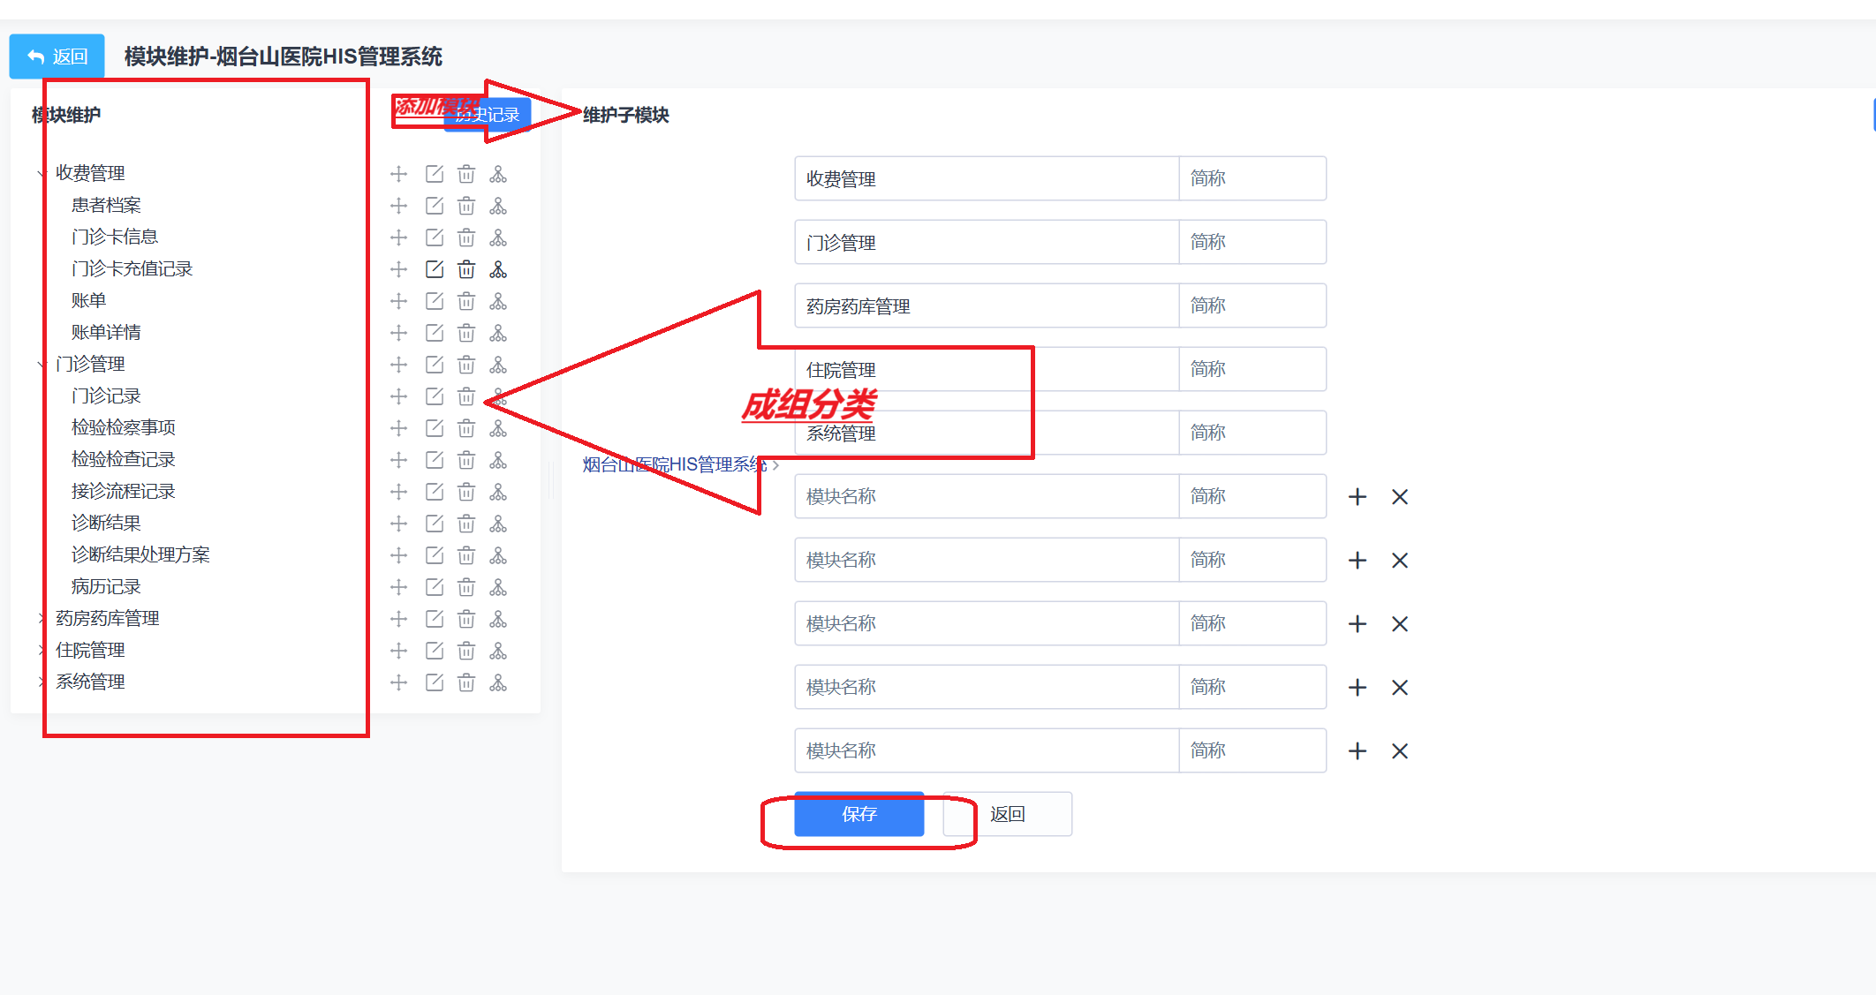
Task: Click the back arrow icon in the 返回 button
Action: [34, 56]
